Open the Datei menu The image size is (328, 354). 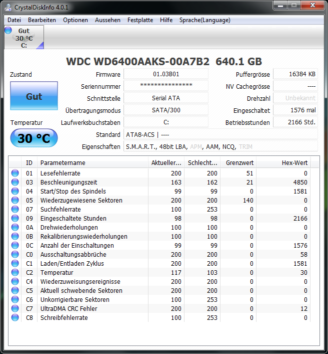(14, 20)
